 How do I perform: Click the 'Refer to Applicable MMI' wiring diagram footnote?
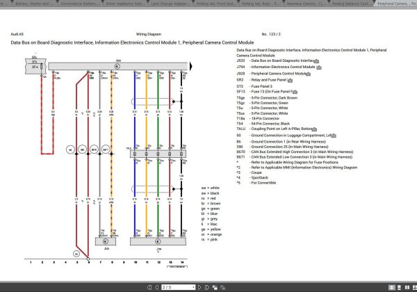click(304, 168)
